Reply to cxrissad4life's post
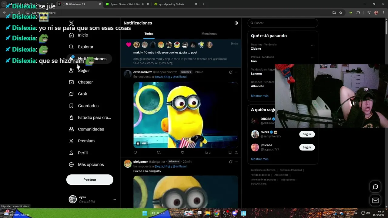Viewport: 388px width, 218px height. 135,153
